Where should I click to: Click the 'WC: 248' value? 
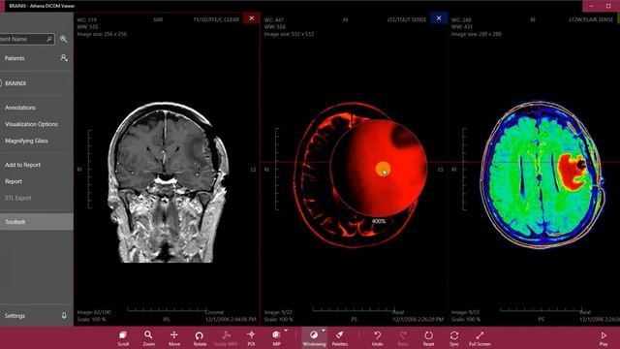461,19
